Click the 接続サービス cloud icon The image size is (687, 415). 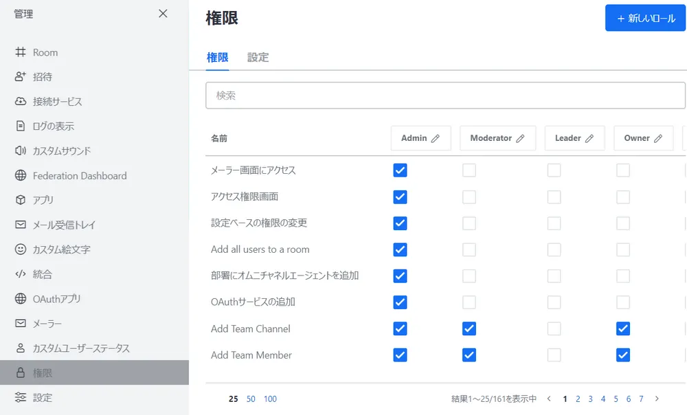(x=21, y=101)
